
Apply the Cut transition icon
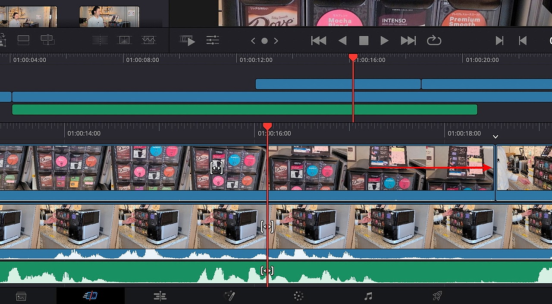click(100, 40)
